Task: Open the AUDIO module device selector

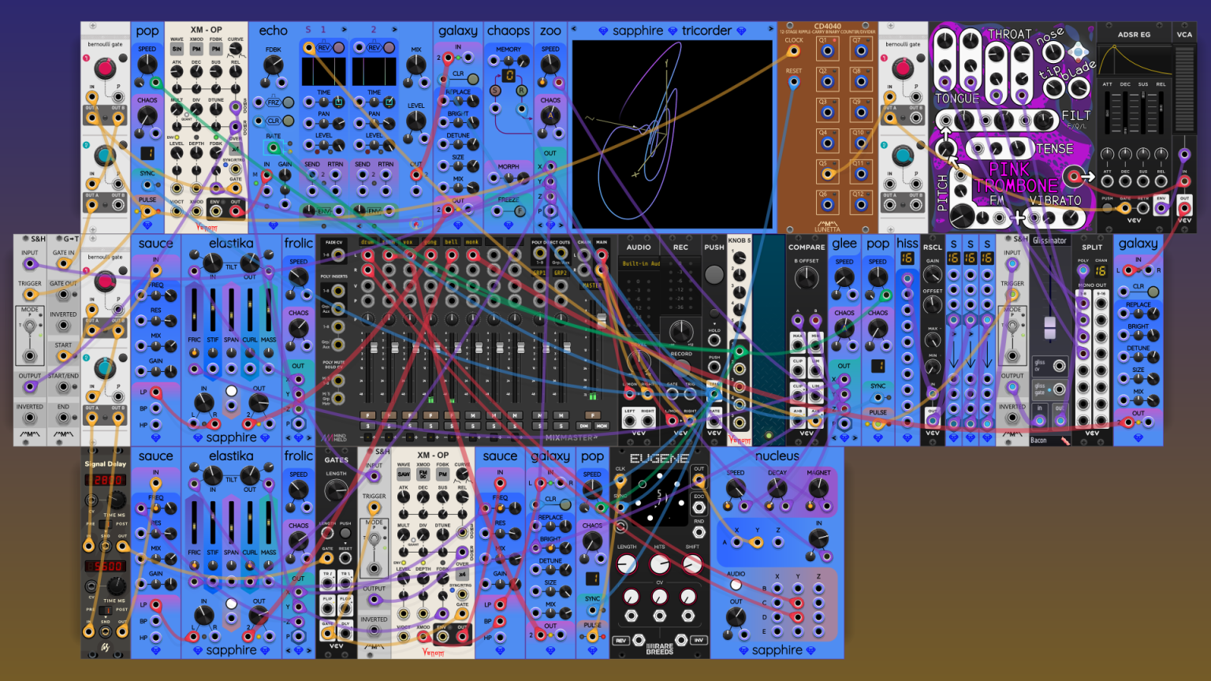Action: point(639,264)
